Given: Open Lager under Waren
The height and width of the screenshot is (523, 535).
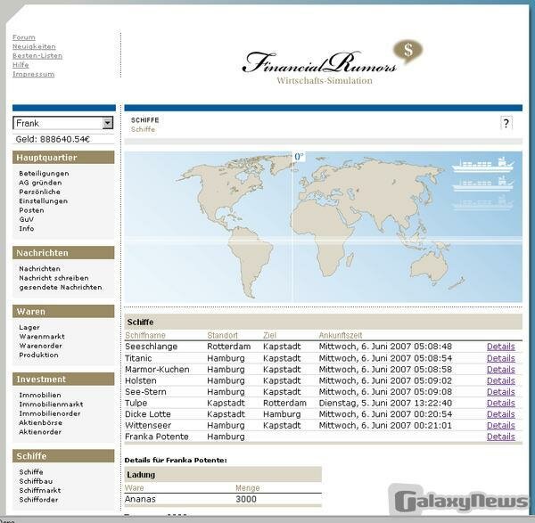Looking at the screenshot, I should pyautogui.click(x=29, y=327).
